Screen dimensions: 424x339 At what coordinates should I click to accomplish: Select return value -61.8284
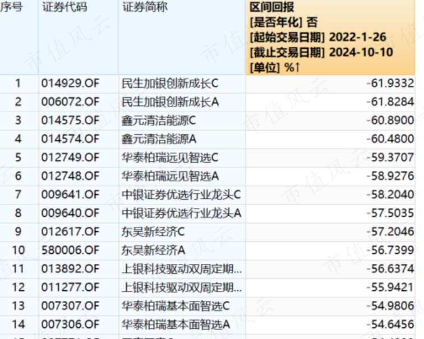390,102
